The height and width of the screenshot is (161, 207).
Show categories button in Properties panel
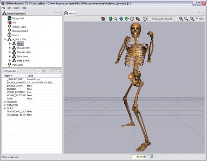point(40,71)
